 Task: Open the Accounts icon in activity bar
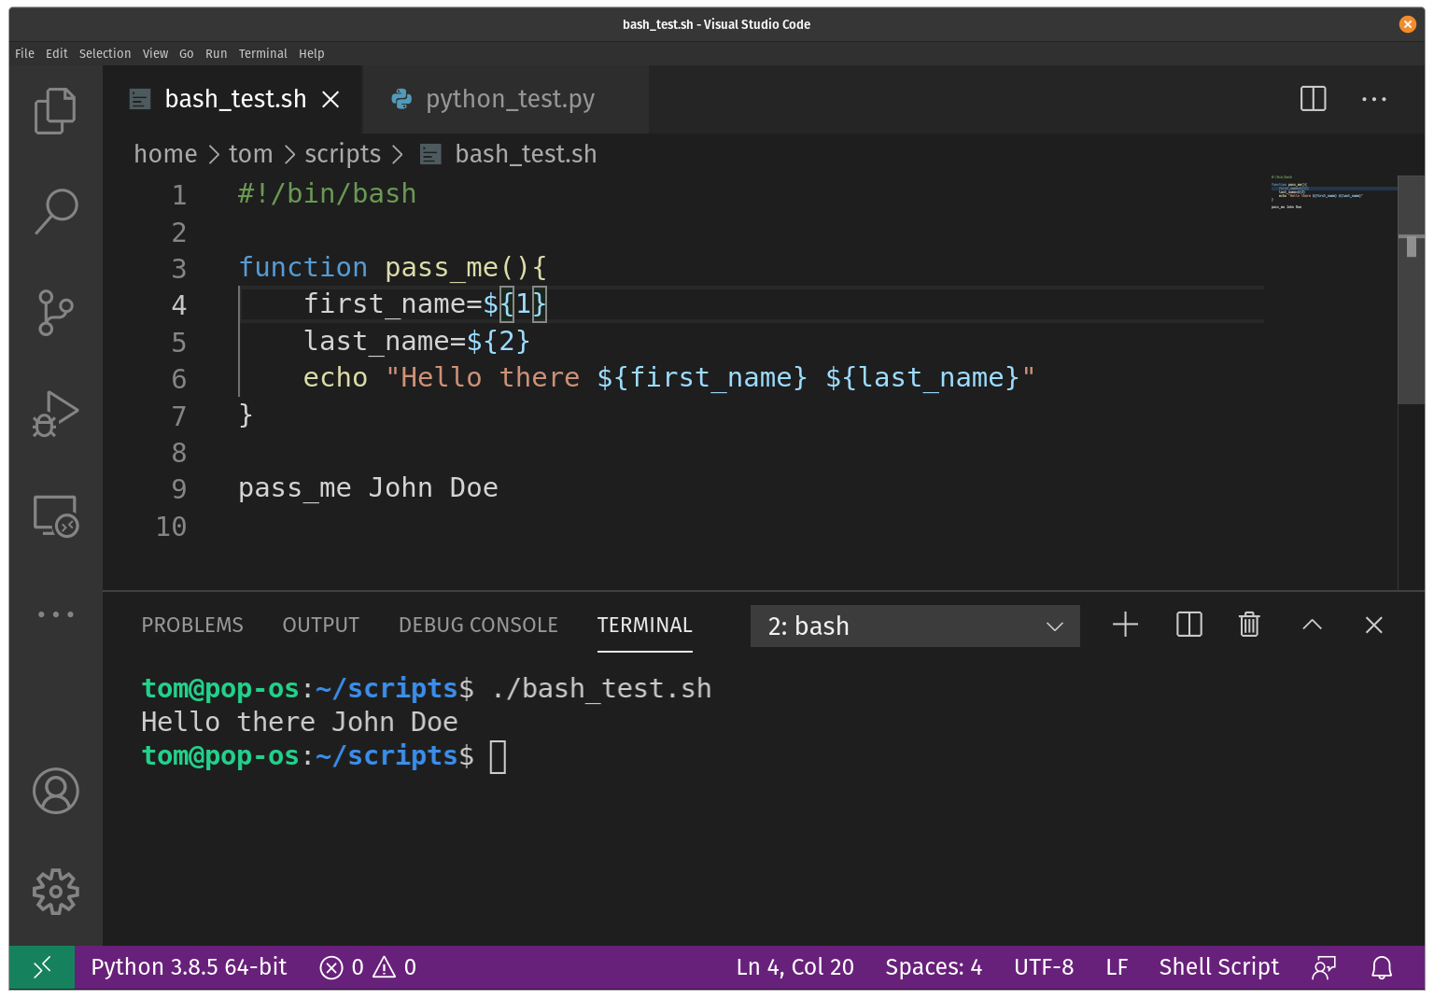(x=55, y=791)
